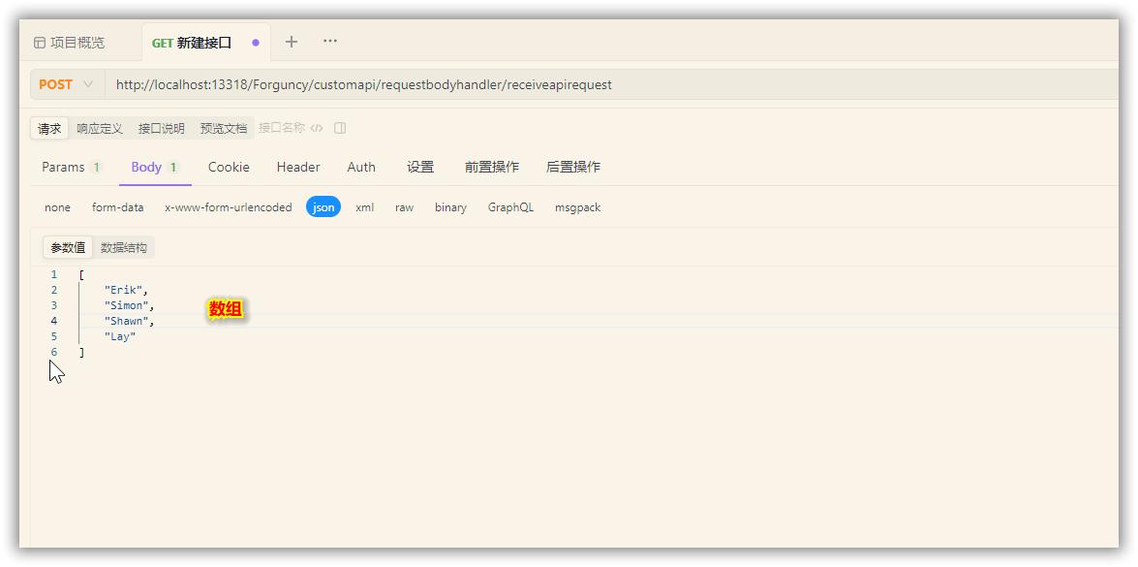Select json as the body type
This screenshot has height=567, width=1138.
pyautogui.click(x=323, y=207)
